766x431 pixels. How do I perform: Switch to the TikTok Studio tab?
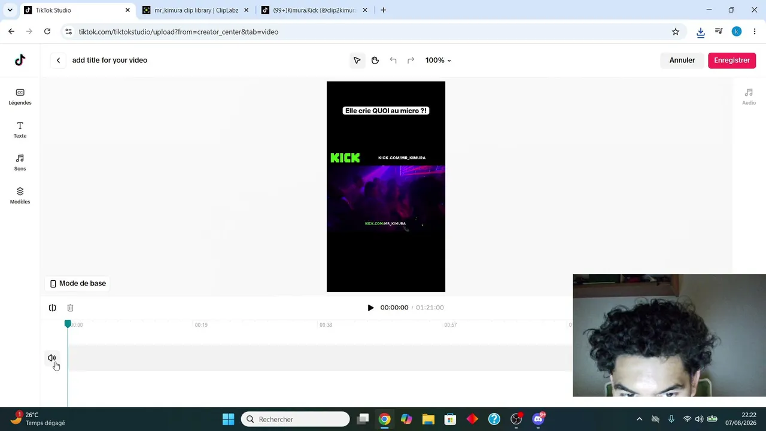click(77, 10)
